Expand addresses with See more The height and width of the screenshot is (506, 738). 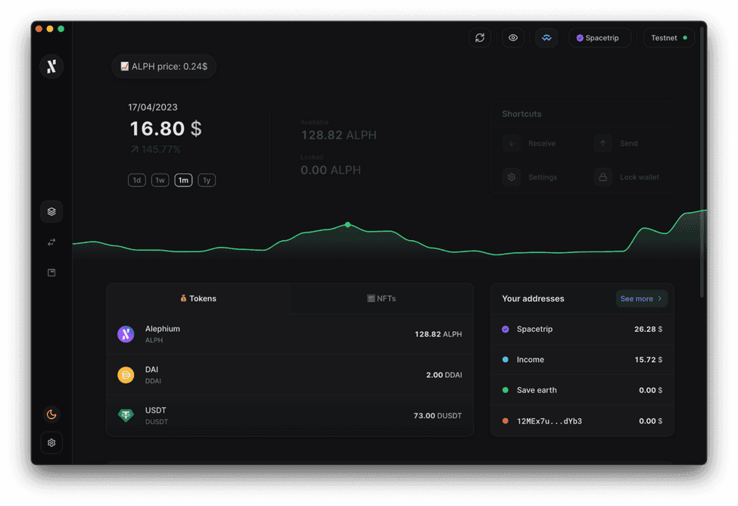(x=641, y=298)
